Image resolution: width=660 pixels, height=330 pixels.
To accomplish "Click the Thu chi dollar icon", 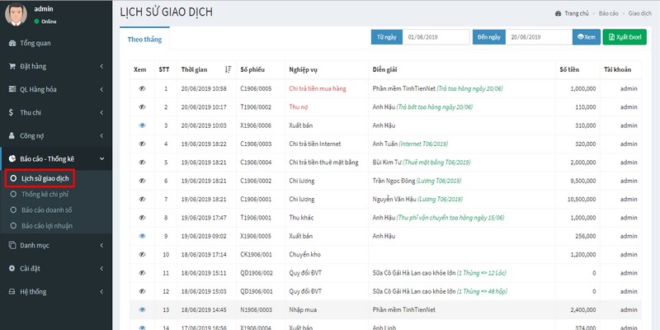I will tap(12, 112).
